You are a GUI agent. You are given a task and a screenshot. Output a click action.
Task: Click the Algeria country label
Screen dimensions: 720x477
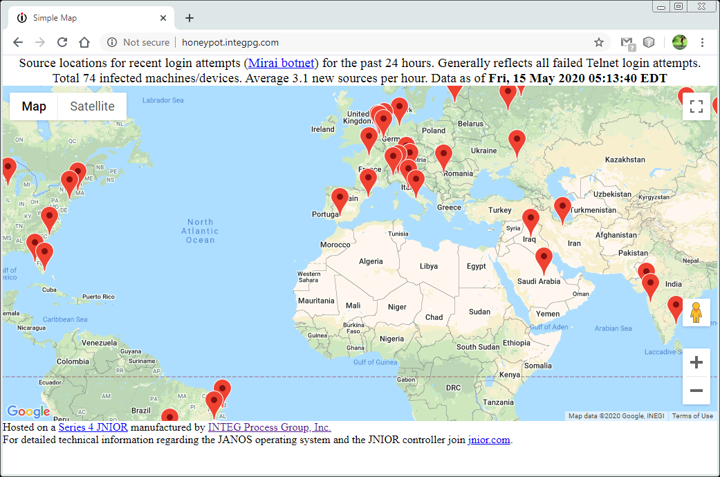click(371, 261)
